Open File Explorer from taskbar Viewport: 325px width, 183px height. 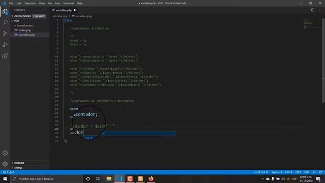pos(109,178)
